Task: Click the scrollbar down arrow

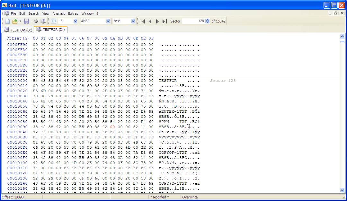Action: pyautogui.click(x=343, y=190)
